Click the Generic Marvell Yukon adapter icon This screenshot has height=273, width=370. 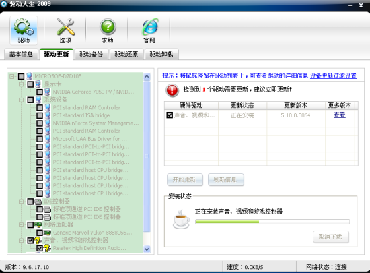pyautogui.click(x=47, y=233)
